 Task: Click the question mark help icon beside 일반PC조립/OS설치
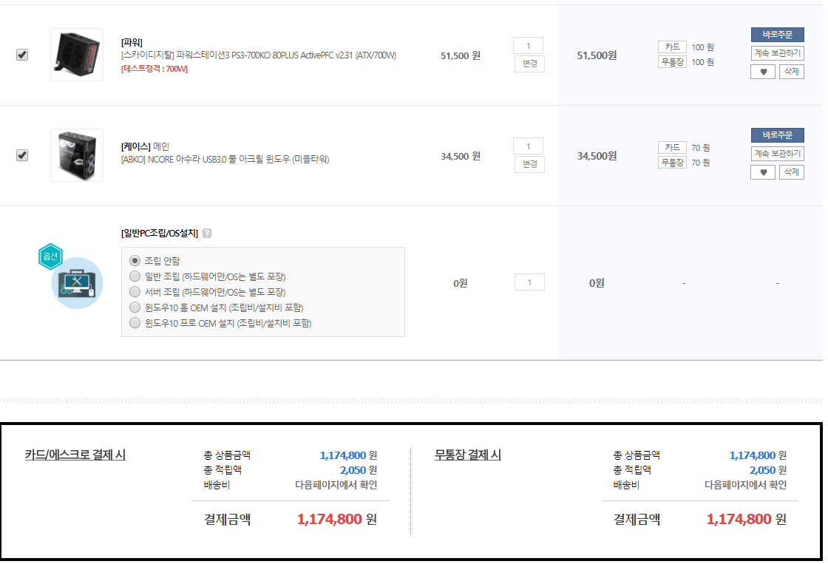pyautogui.click(x=207, y=234)
